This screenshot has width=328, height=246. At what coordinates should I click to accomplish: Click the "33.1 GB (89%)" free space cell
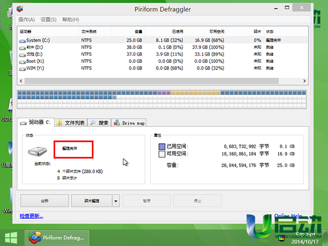point(209,54)
